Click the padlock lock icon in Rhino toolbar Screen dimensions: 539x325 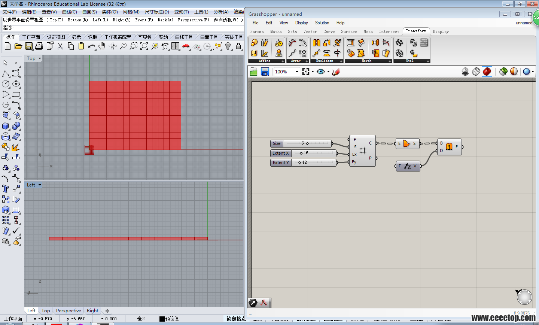238,46
